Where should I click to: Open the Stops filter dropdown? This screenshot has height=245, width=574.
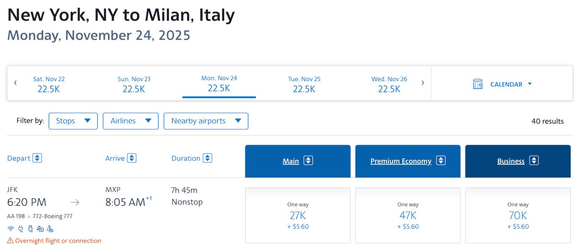(x=73, y=121)
